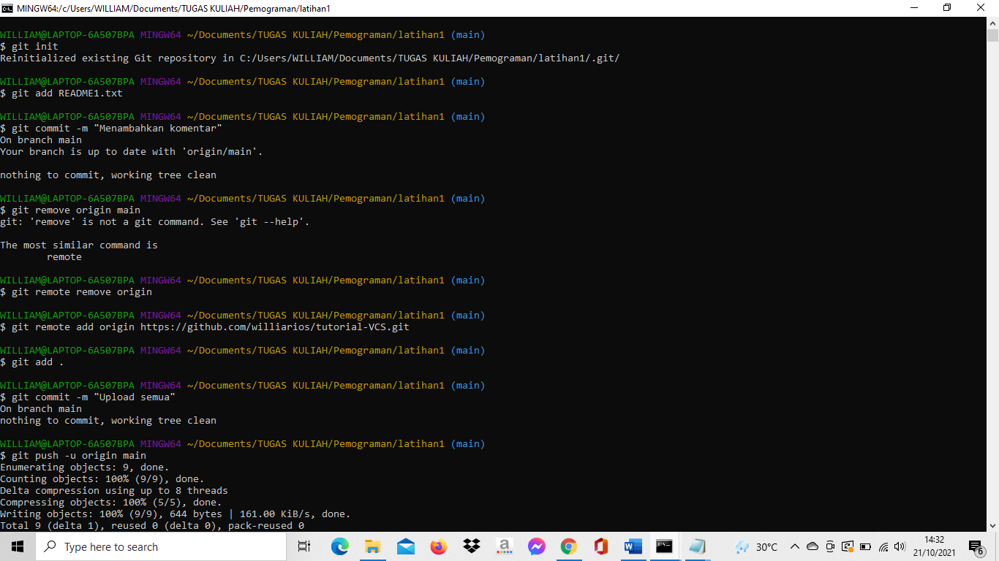The height and width of the screenshot is (561, 999).
Task: Close the MINGW64 terminal window
Action: (981, 8)
